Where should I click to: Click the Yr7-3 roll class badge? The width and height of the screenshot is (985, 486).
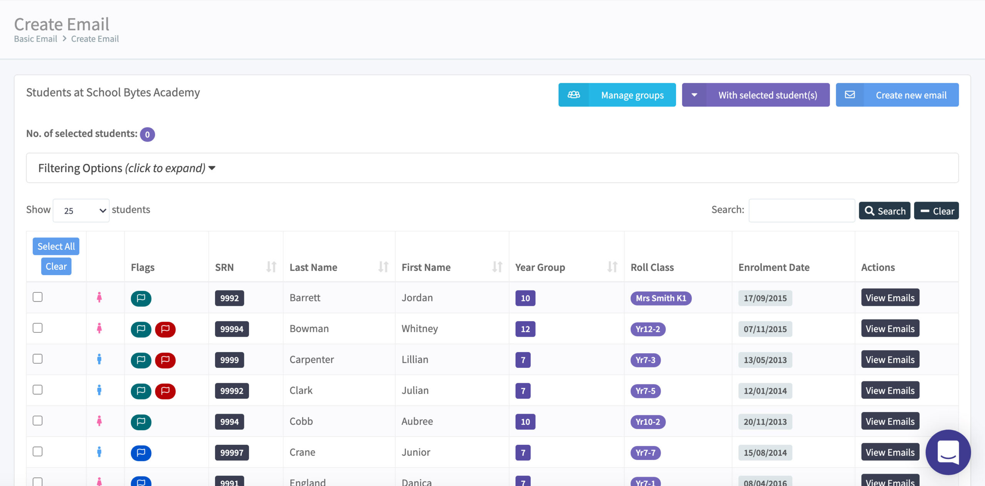click(646, 360)
